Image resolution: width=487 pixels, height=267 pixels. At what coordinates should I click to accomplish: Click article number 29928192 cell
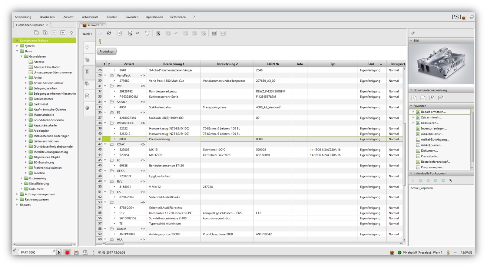click(x=128, y=91)
